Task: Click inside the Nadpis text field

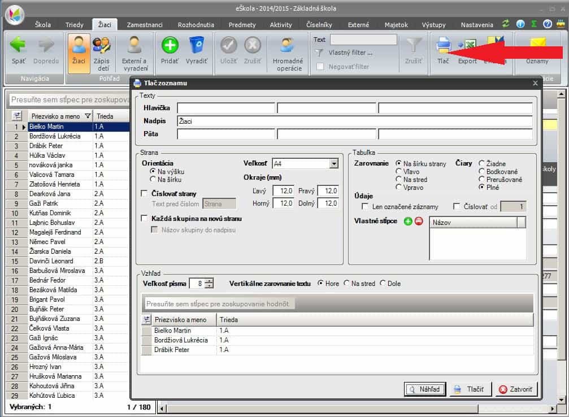Action: (x=354, y=121)
